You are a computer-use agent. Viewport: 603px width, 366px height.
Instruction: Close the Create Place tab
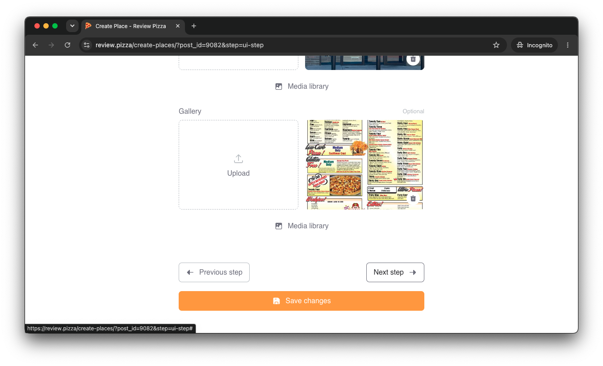coord(177,26)
